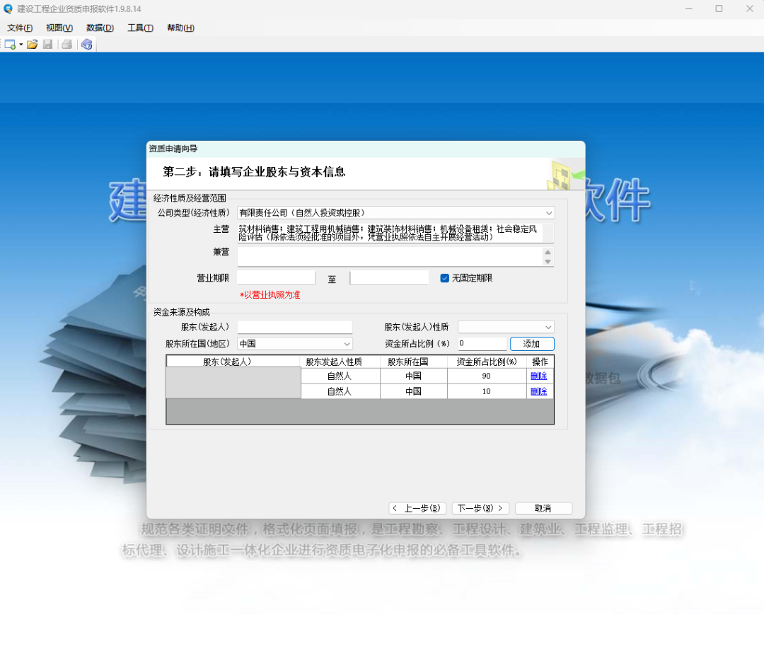Open the 文件(F) menu

[x=20, y=28]
